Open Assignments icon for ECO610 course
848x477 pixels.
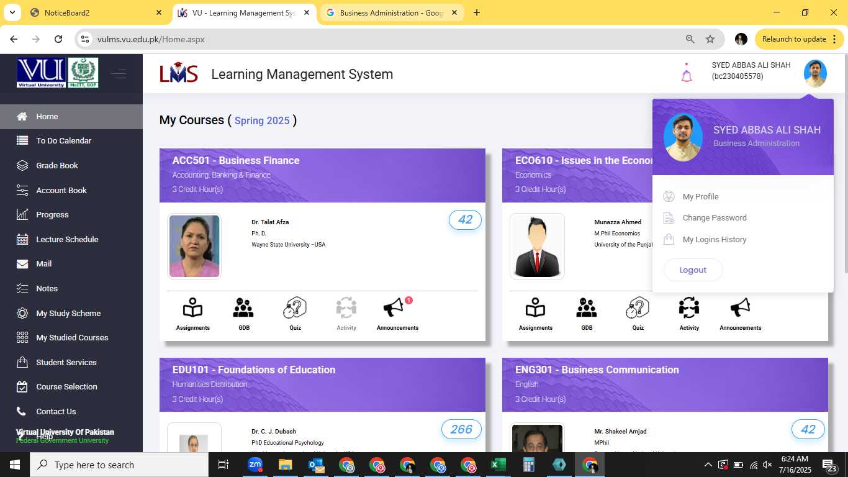tap(535, 314)
